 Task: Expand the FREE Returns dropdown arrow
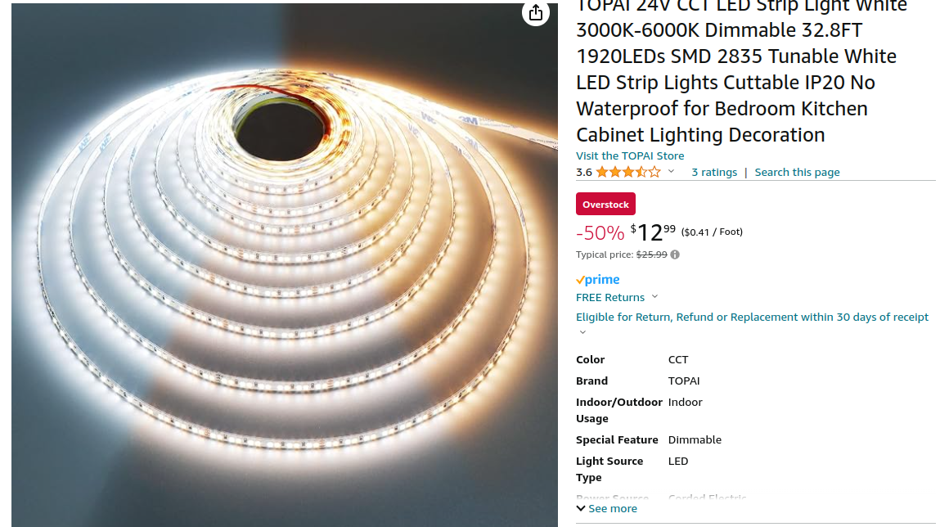click(x=654, y=297)
